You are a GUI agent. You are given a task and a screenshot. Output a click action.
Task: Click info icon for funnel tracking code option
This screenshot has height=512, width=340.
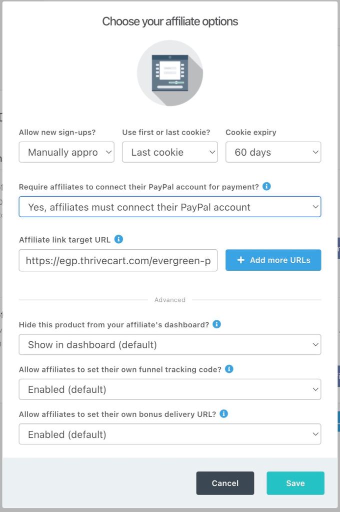[229, 369]
